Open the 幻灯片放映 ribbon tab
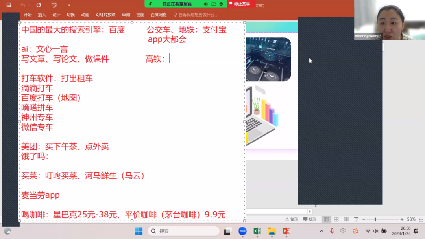Image resolution: width=425 pixels, height=239 pixels. pyautogui.click(x=105, y=14)
